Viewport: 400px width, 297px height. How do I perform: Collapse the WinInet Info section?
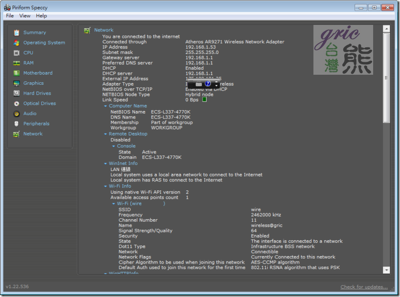point(105,163)
